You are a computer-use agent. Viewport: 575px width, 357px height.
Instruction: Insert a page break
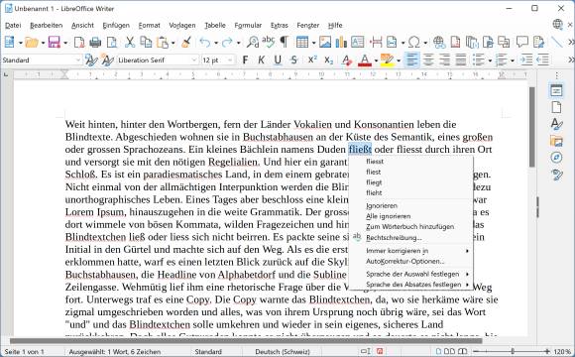pos(376,43)
